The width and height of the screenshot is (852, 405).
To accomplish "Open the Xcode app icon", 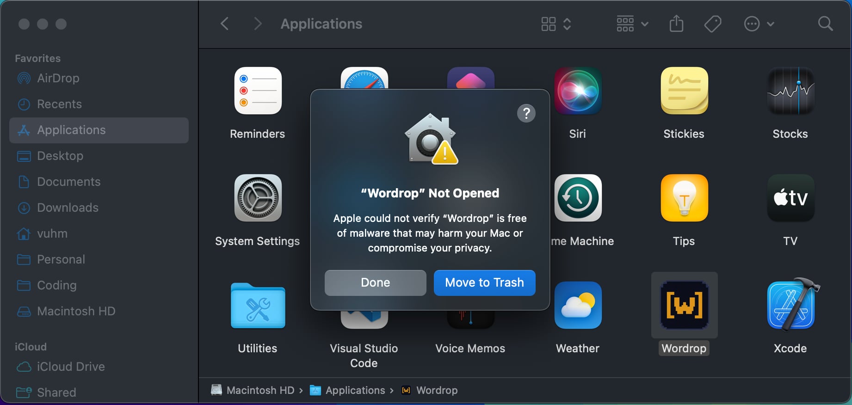I will [792, 304].
